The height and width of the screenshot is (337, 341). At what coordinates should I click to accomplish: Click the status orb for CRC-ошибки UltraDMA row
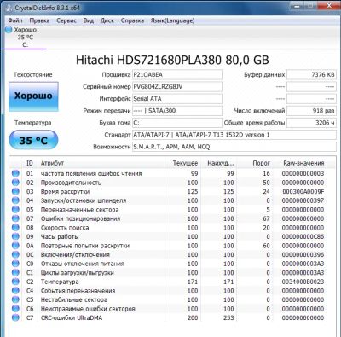pos(15,317)
